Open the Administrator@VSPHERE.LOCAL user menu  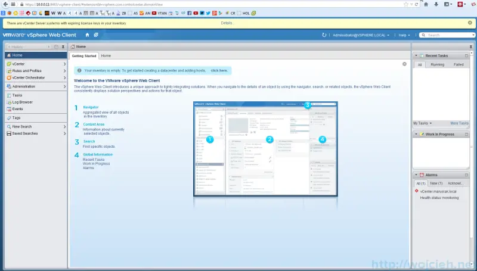[x=361, y=35]
